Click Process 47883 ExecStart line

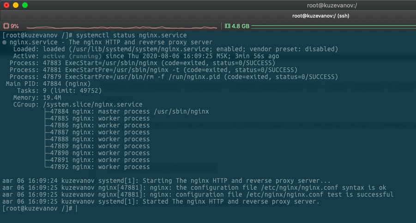143,63
